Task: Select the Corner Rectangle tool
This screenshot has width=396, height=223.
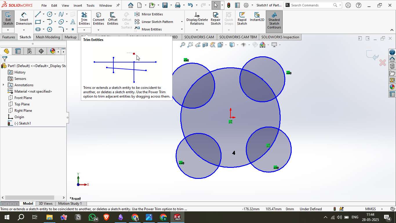Action: pyautogui.click(x=38, y=22)
